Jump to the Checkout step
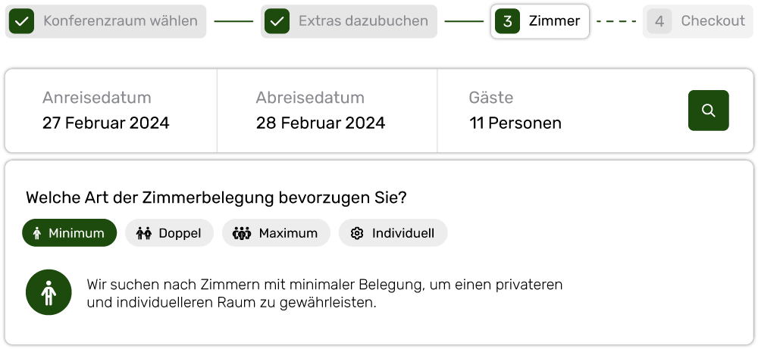This screenshot has width=758, height=349. (x=697, y=21)
